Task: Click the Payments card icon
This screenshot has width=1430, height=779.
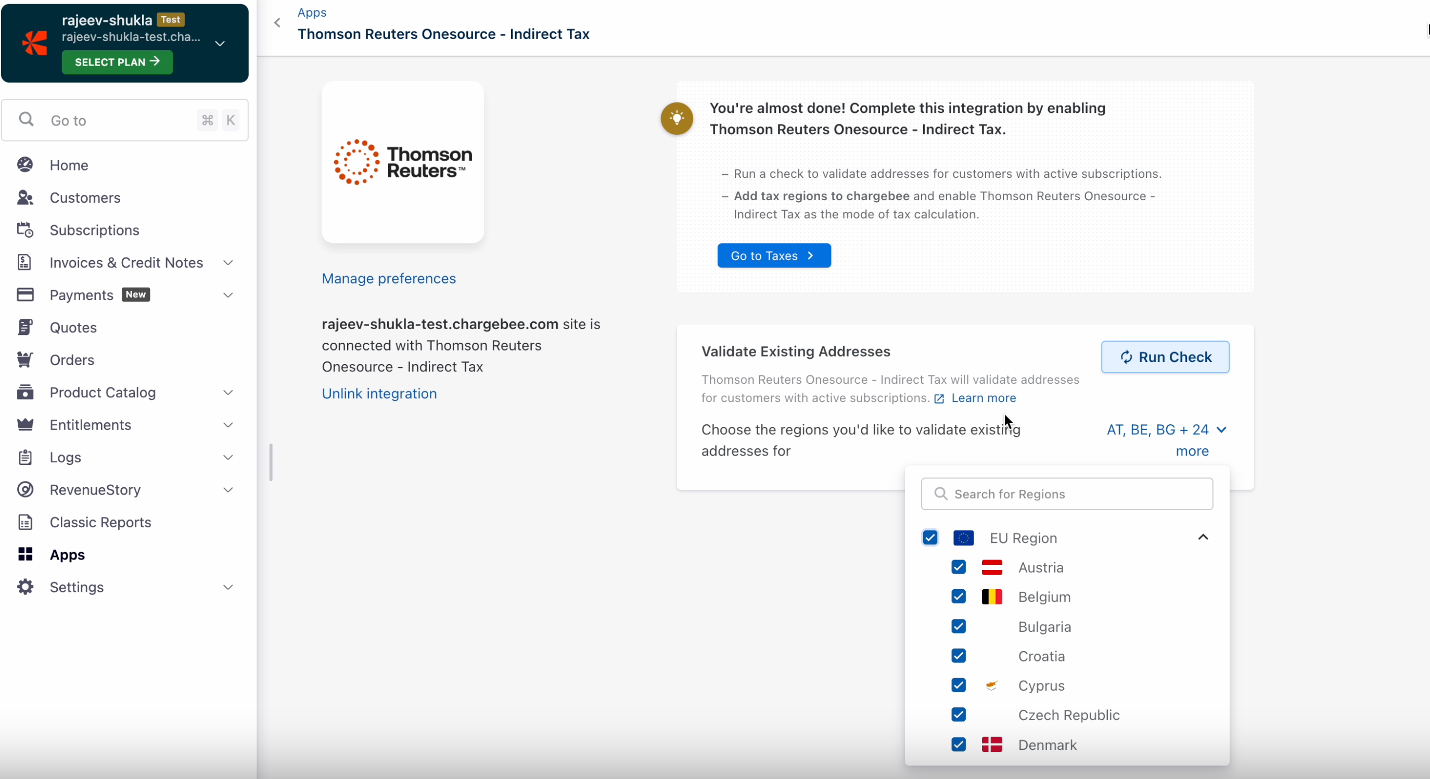Action: (x=25, y=295)
